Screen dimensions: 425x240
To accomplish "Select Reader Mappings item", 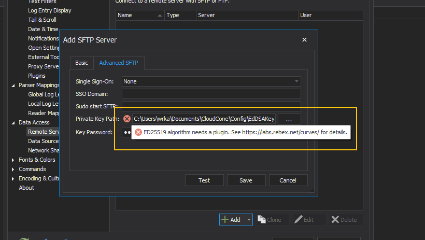I will (44, 113).
